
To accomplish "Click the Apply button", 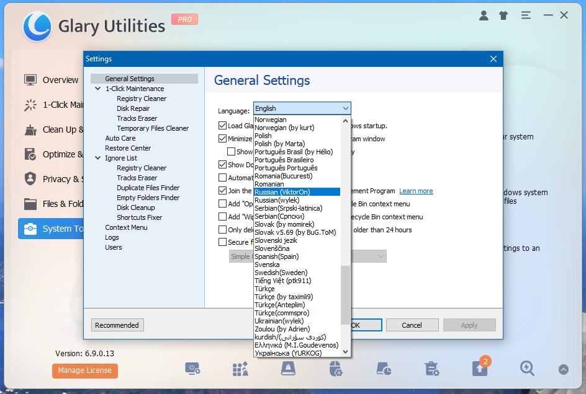I will pos(469,325).
